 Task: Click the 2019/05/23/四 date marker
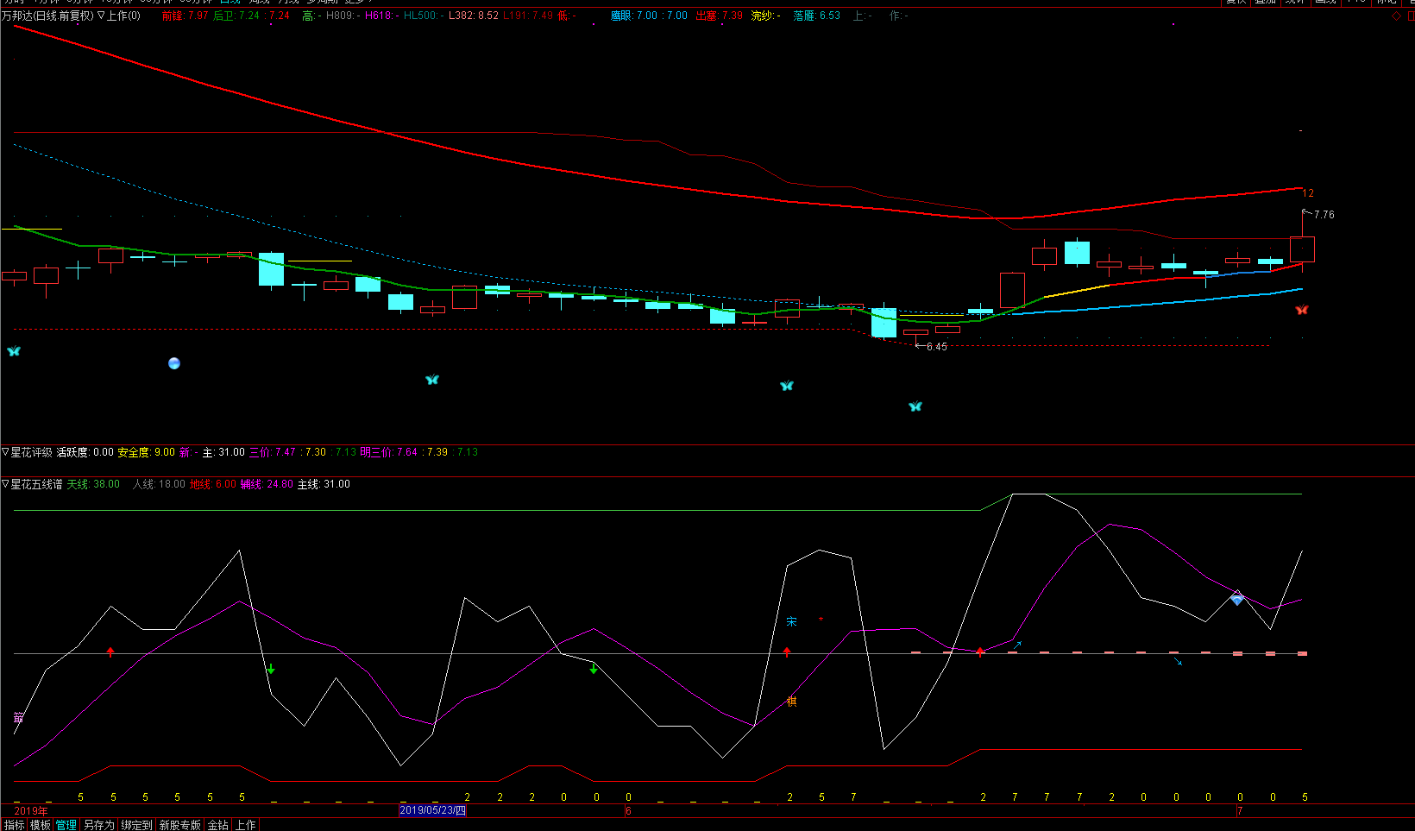(x=432, y=810)
